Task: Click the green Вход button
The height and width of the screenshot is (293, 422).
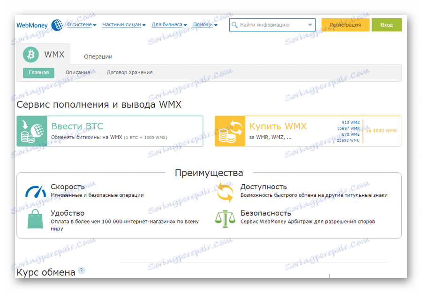Action: point(386,25)
